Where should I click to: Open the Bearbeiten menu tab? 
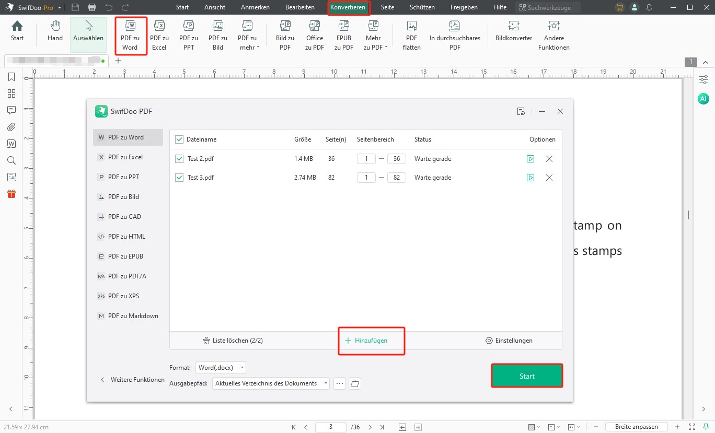point(300,7)
